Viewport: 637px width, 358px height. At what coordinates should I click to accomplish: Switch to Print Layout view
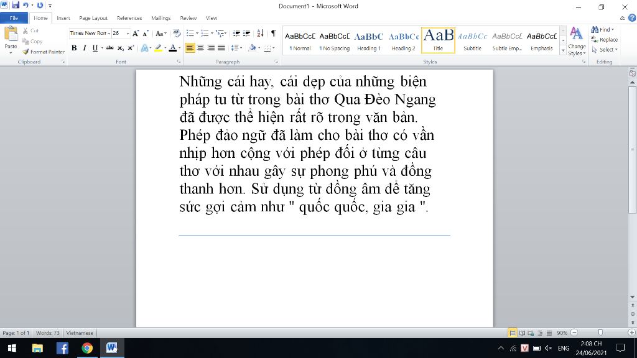513,333
